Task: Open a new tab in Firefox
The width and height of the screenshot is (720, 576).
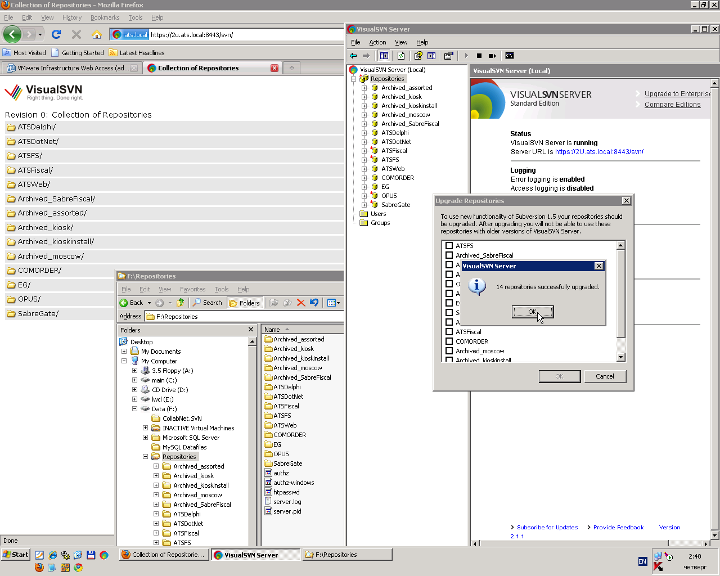Action: pyautogui.click(x=292, y=68)
